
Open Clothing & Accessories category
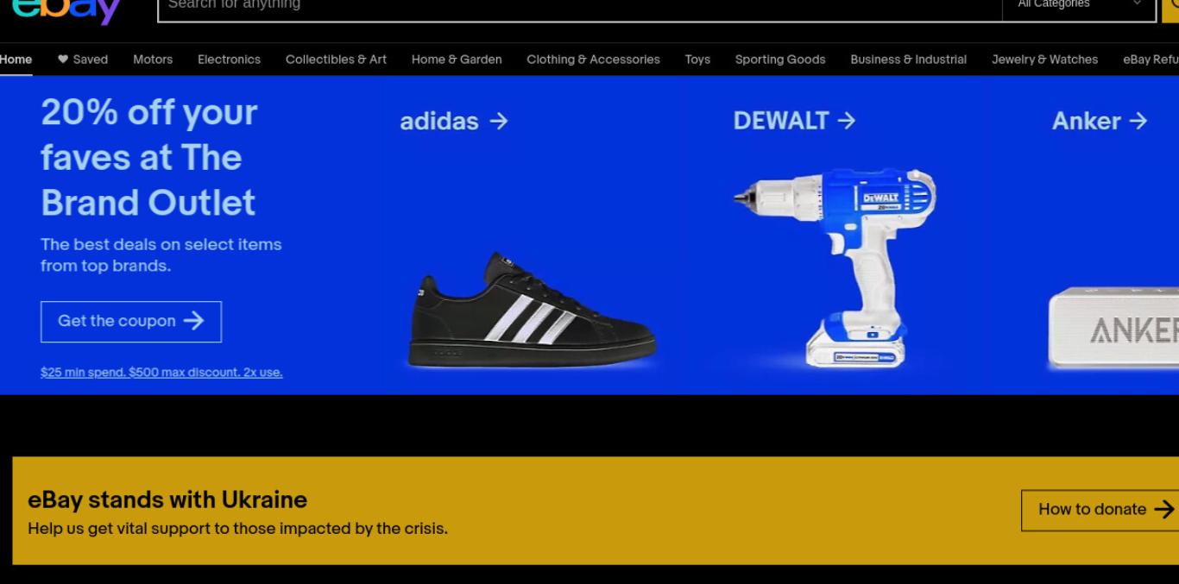(593, 60)
